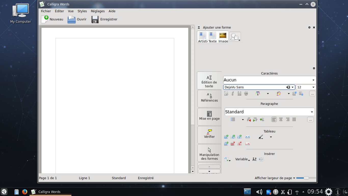The height and width of the screenshot is (196, 348).
Task: Apply the background highlight color icon
Action: click(279, 94)
